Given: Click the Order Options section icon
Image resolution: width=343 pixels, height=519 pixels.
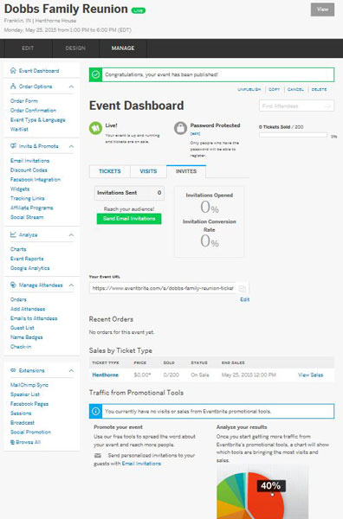Looking at the screenshot, I should click(x=13, y=86).
